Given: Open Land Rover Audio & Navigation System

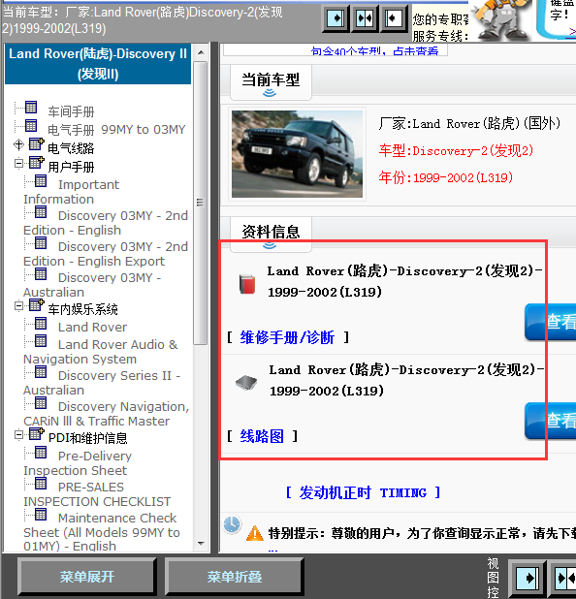Looking at the screenshot, I should coord(101,352).
